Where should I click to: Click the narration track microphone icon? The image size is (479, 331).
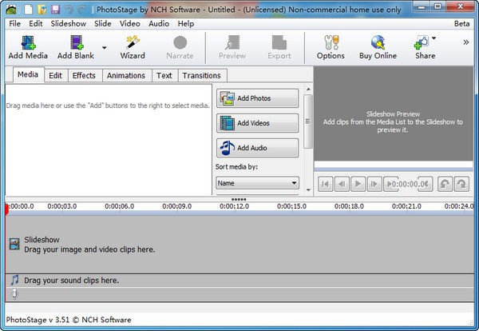tap(14, 293)
